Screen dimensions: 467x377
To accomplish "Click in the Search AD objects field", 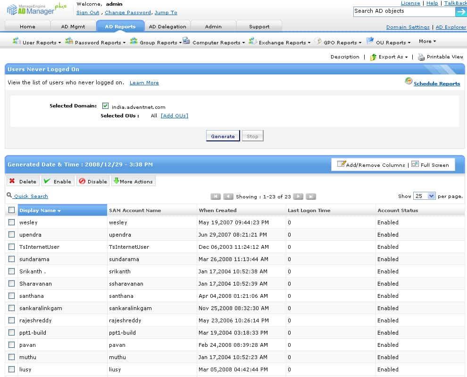I will (x=403, y=11).
